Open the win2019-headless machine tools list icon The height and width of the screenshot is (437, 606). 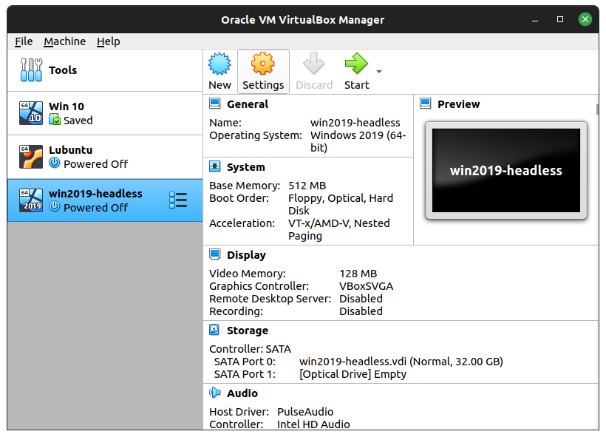click(x=178, y=200)
